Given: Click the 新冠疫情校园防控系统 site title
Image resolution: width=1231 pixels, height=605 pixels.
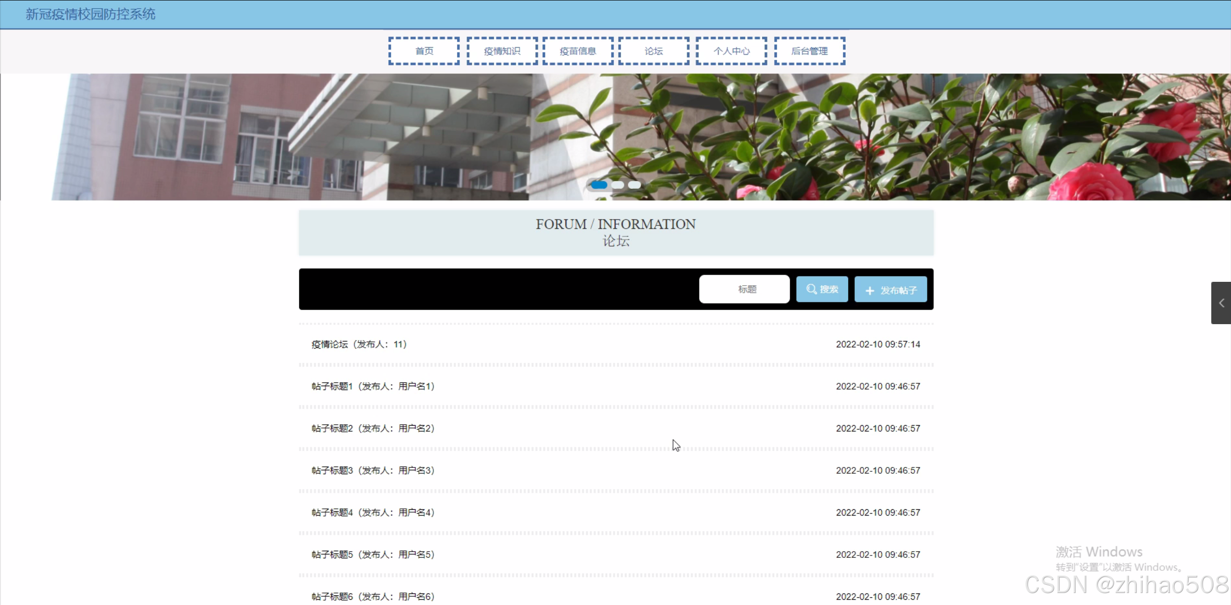Looking at the screenshot, I should coord(90,14).
